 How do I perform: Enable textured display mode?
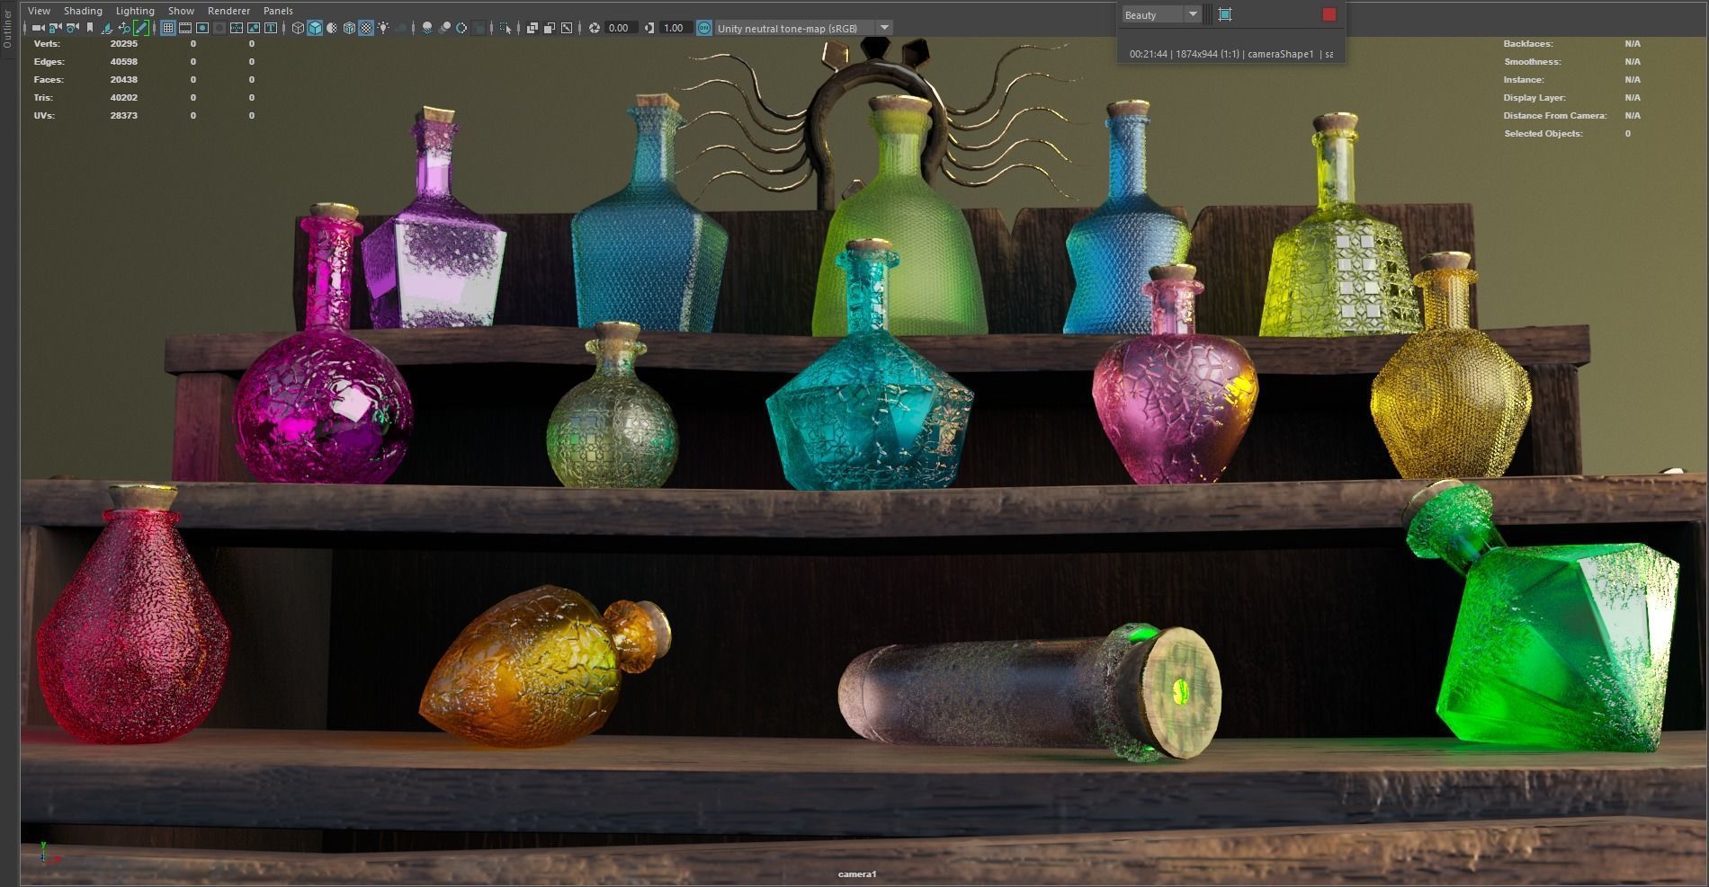tap(365, 28)
